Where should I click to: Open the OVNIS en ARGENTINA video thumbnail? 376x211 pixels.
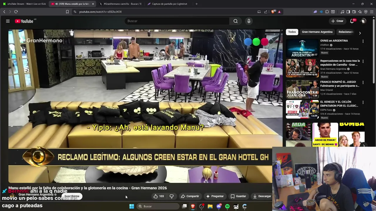click(x=302, y=48)
